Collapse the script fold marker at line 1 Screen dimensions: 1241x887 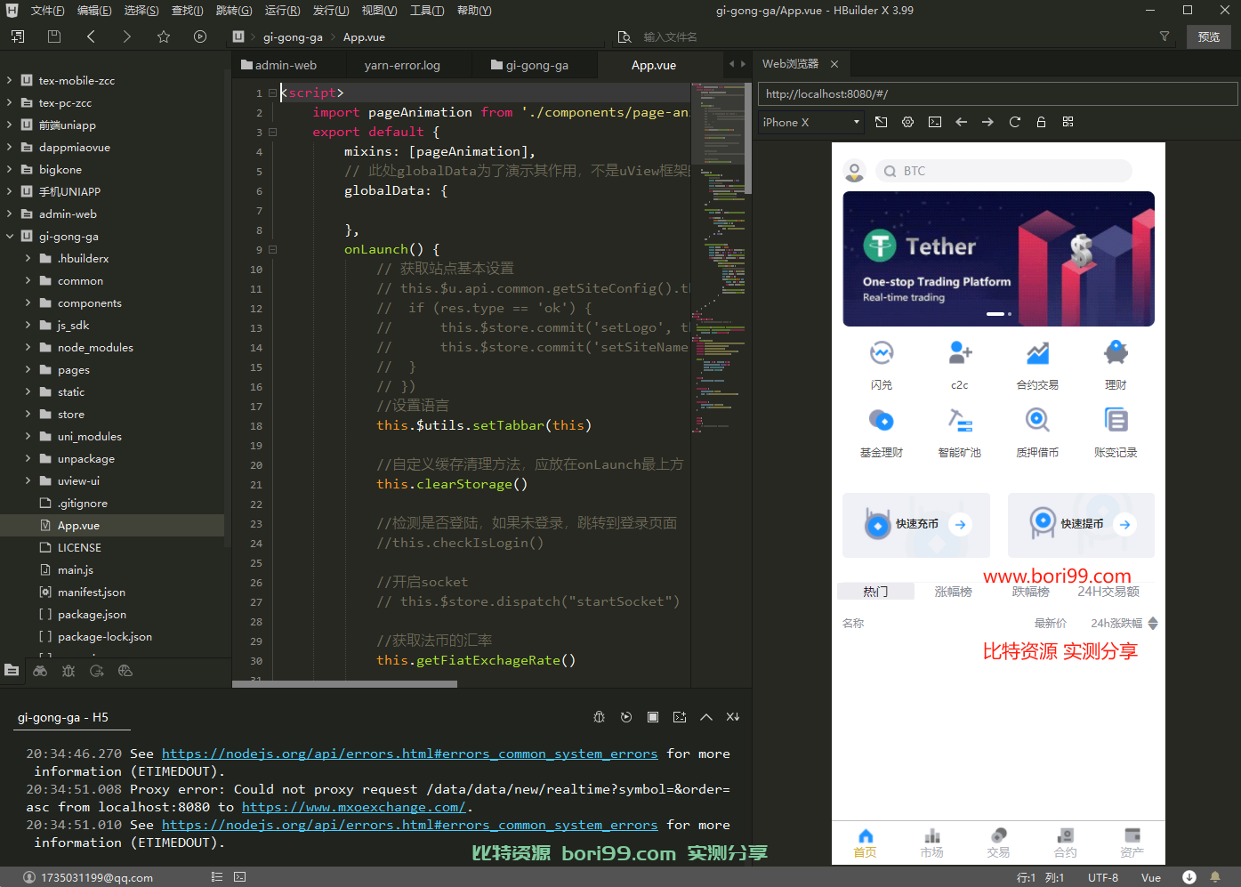click(x=273, y=93)
